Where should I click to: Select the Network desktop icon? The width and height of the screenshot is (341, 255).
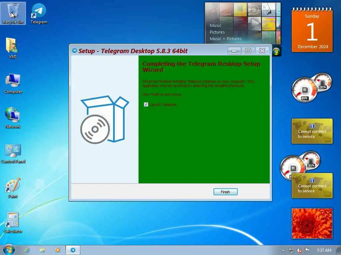(13, 118)
